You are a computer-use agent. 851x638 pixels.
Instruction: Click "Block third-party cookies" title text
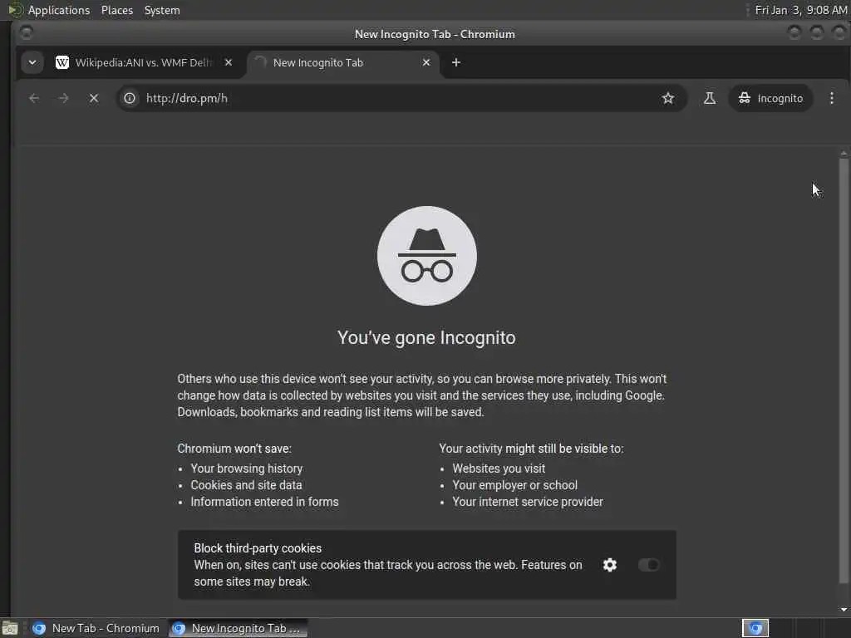pos(258,548)
